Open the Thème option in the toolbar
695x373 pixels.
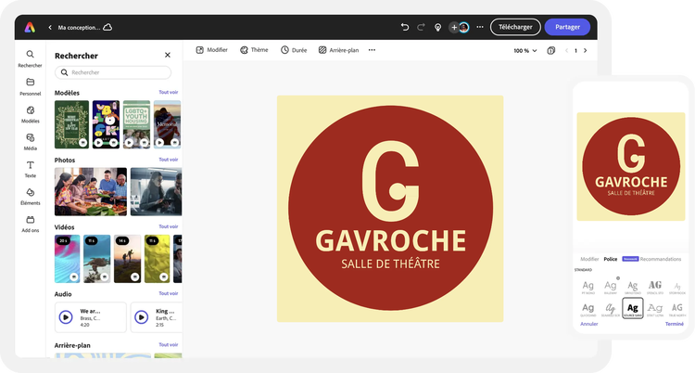254,50
